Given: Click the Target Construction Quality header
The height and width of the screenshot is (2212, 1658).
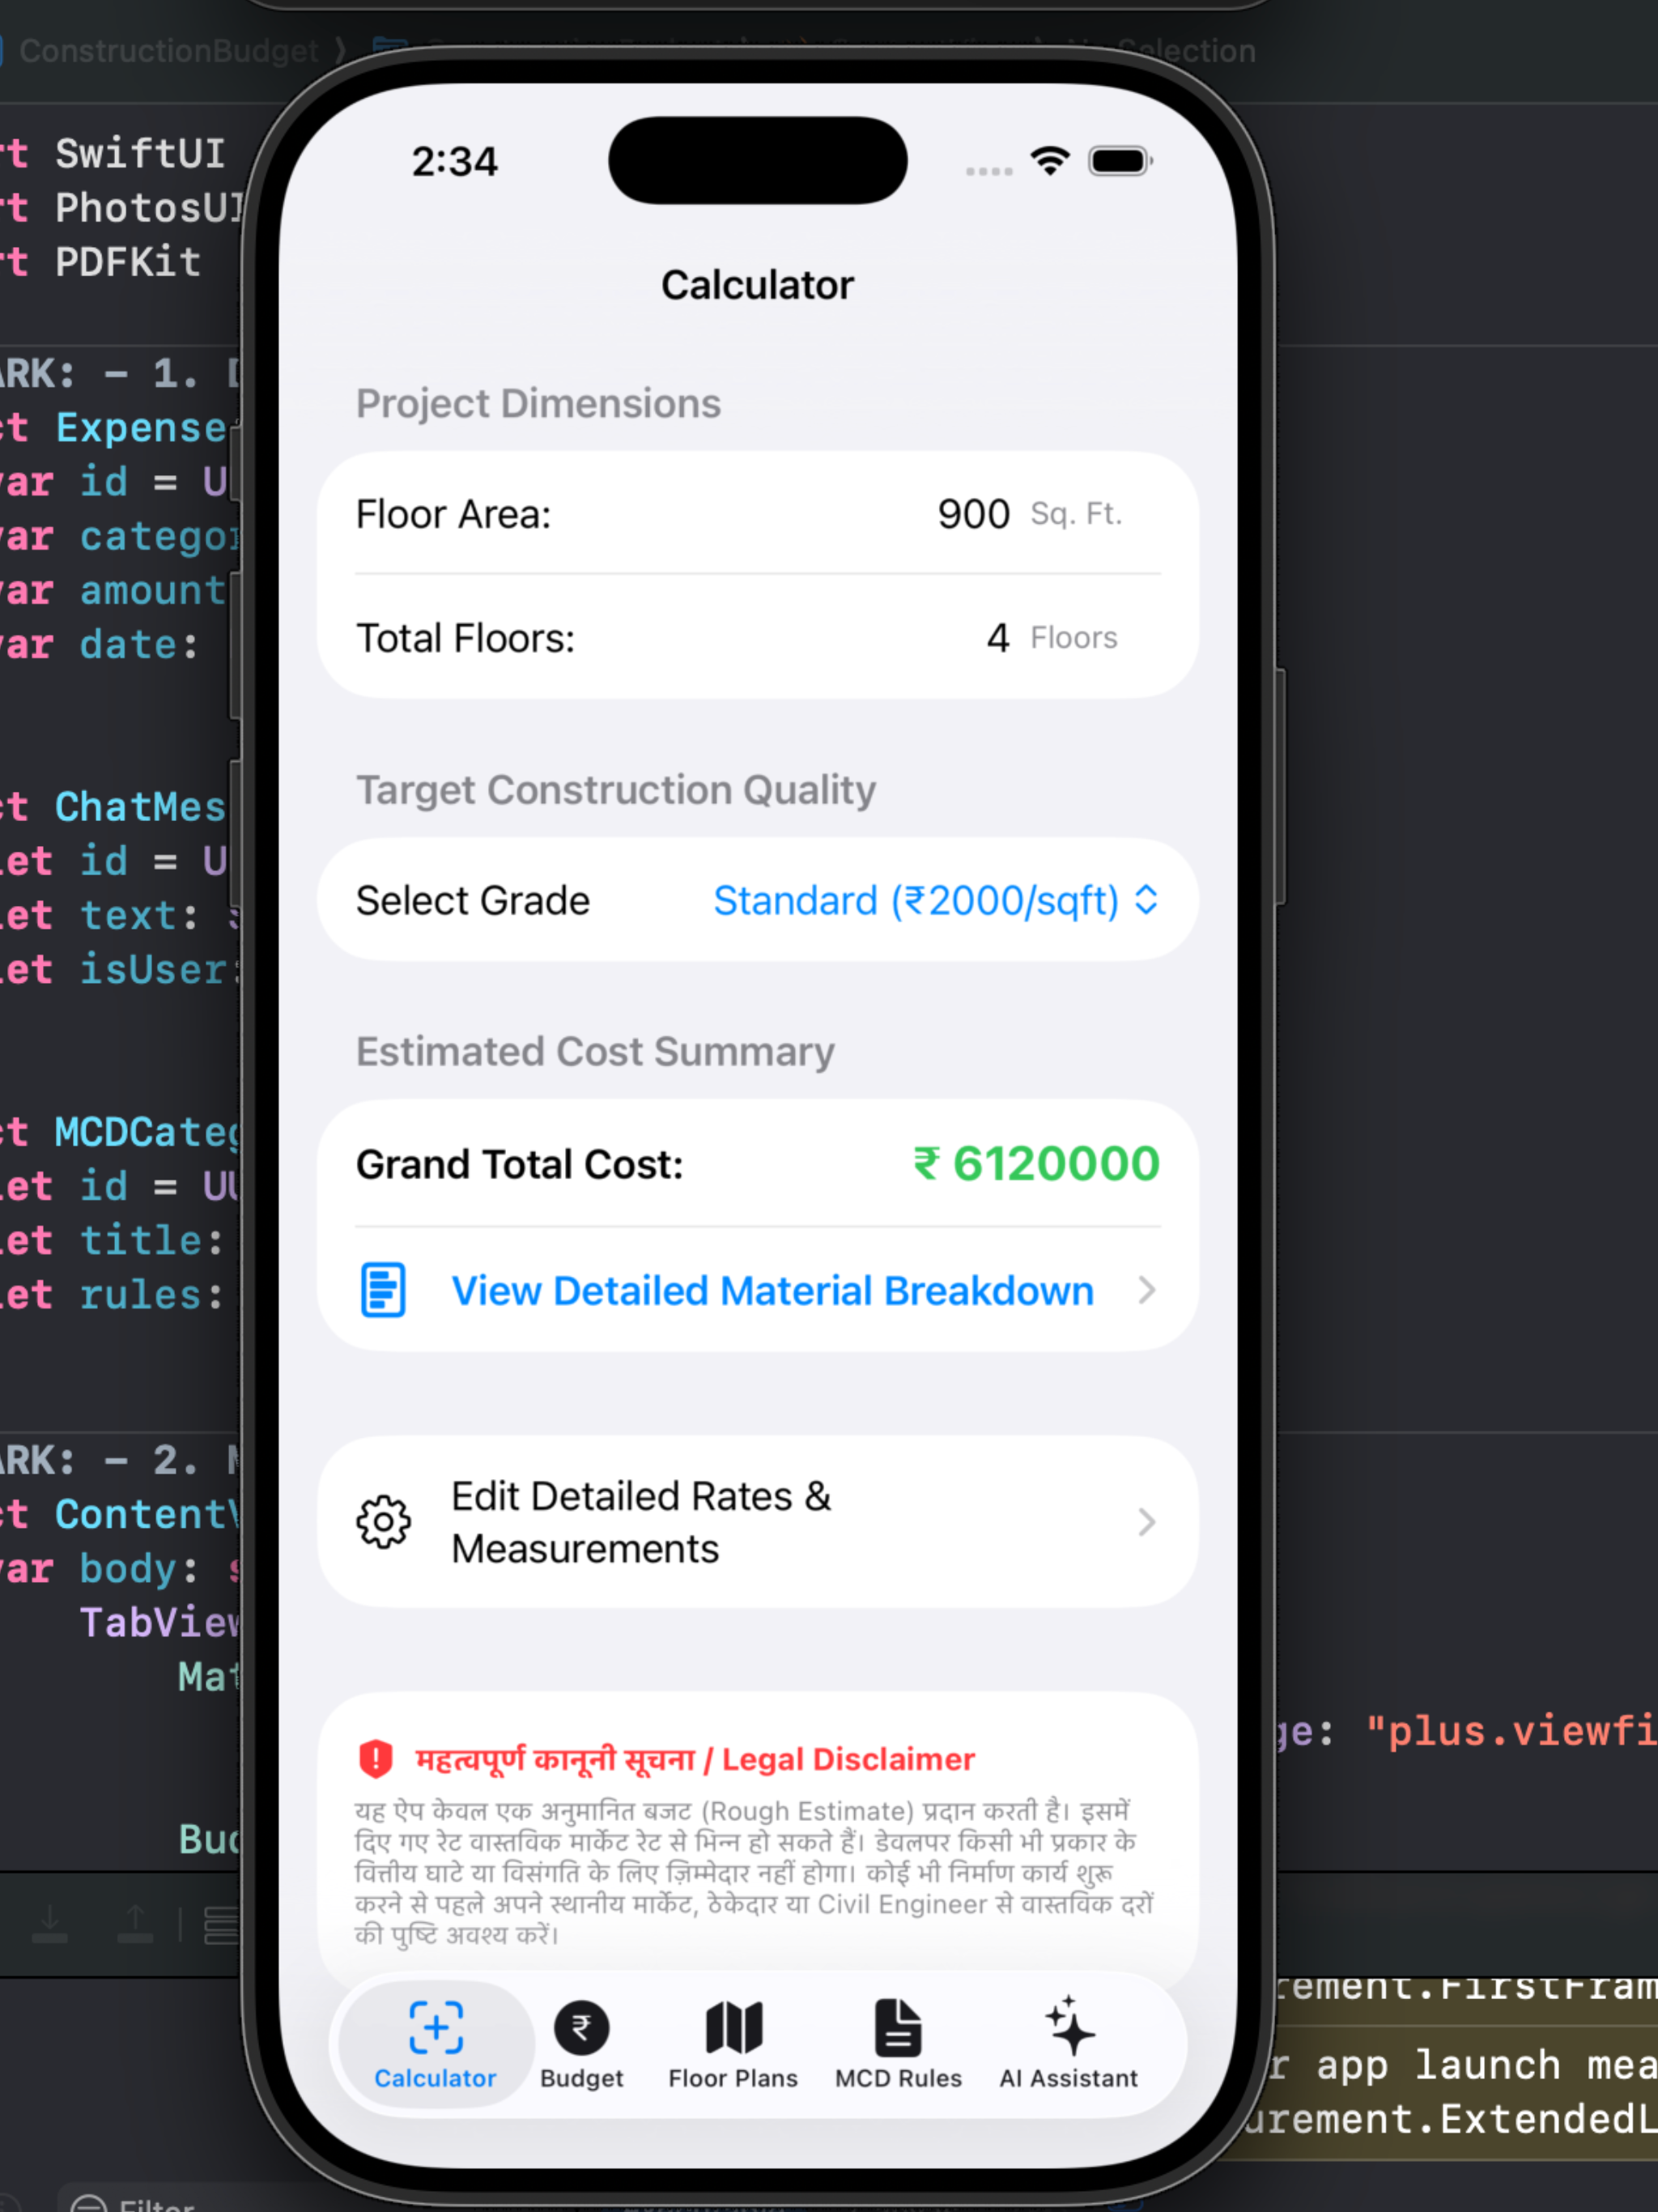Looking at the screenshot, I should pos(616,790).
